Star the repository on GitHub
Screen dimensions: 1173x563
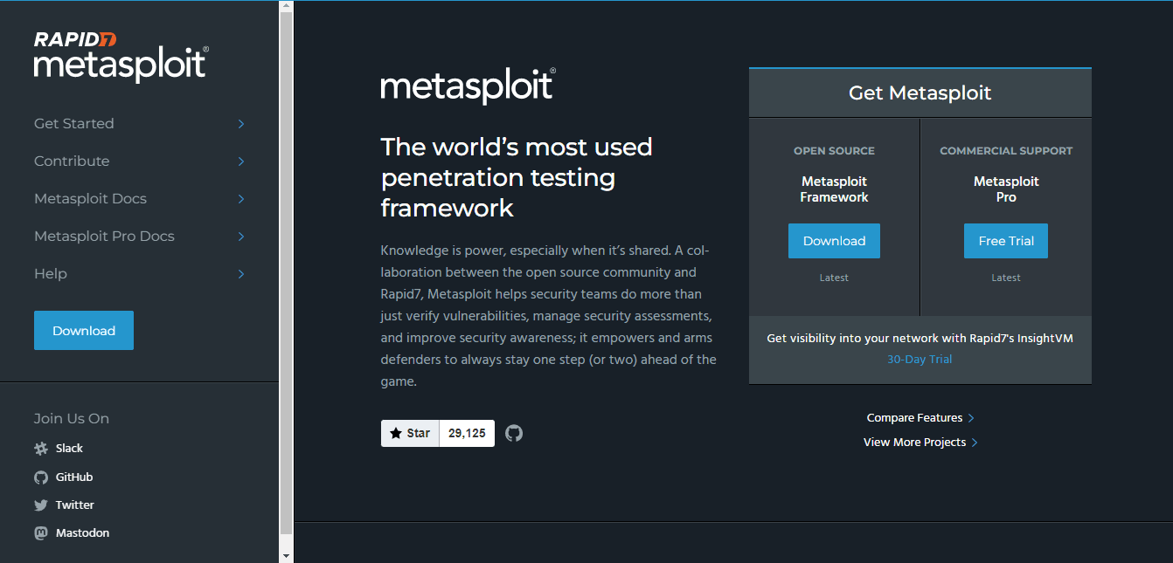pyautogui.click(x=410, y=433)
